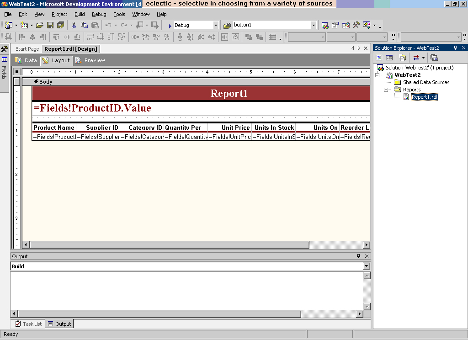468x340 pixels.
Task: Click the Find in Files binoculars-folder icon
Action: tap(227, 26)
